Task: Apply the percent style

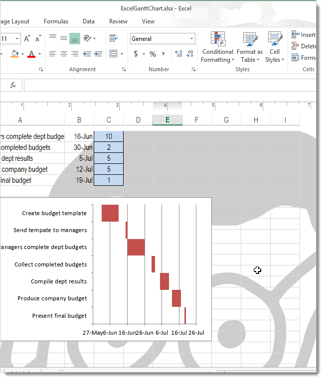Action: (153, 54)
